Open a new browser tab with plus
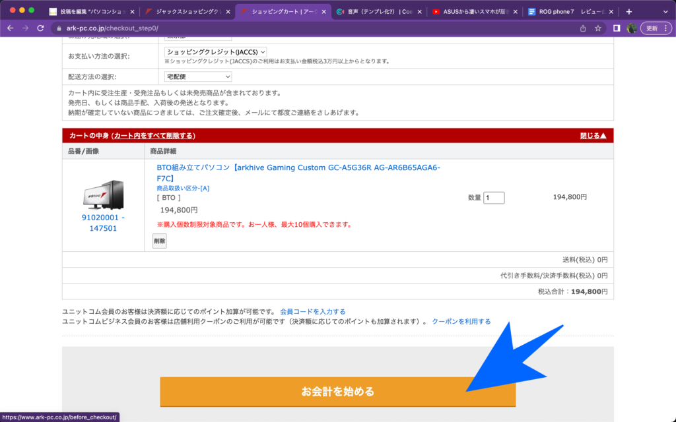 coord(628,12)
